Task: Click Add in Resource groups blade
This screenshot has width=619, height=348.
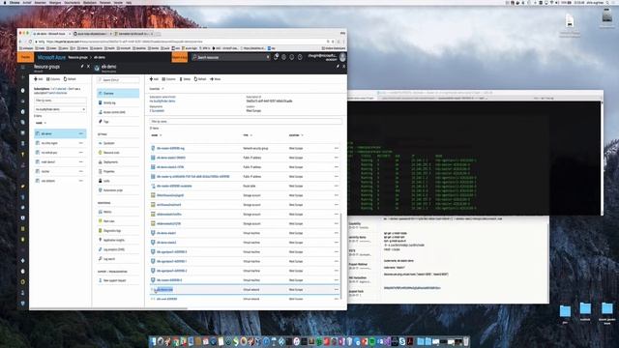Action: tap(39, 79)
